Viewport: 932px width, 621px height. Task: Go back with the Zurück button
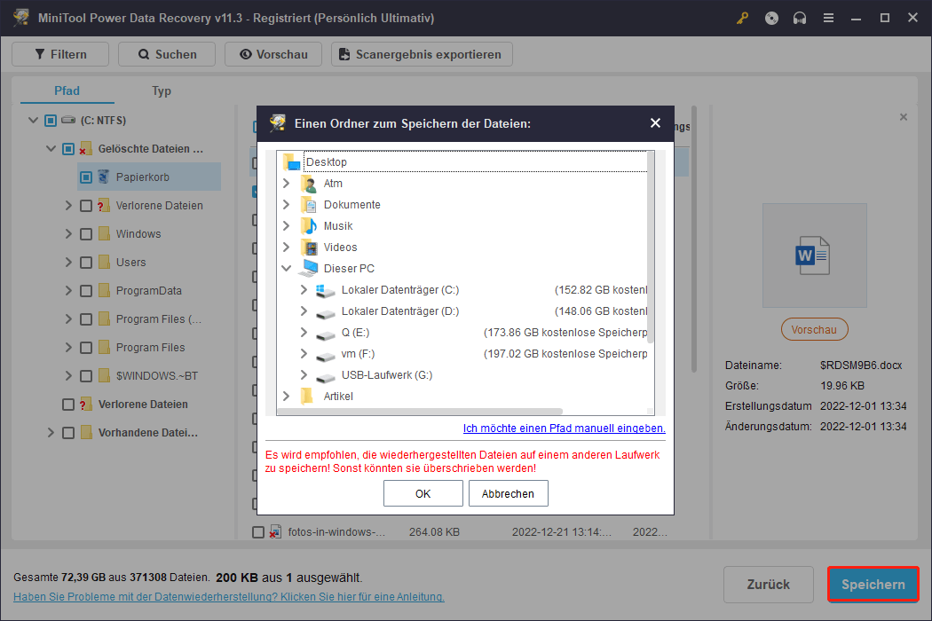tap(769, 585)
